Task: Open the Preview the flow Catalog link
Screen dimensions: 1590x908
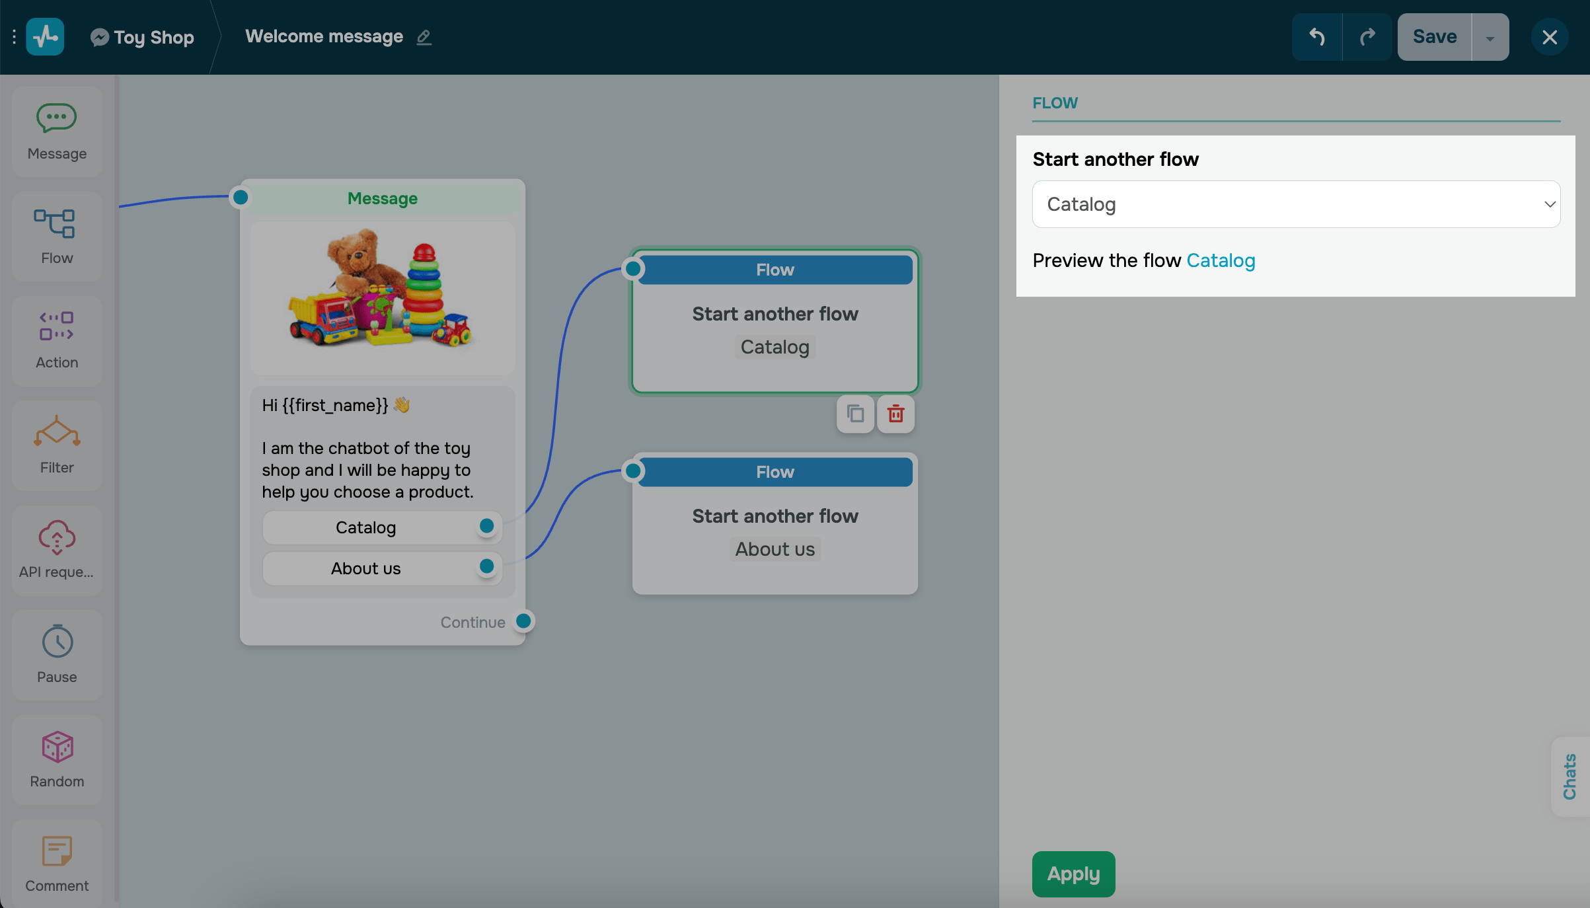Action: 1220,260
